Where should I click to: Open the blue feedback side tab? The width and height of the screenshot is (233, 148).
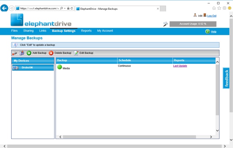coord(226,78)
